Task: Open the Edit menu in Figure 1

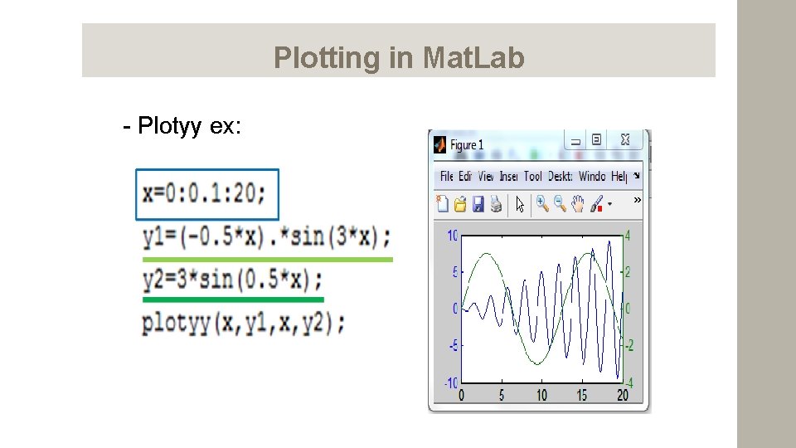Action: point(465,176)
